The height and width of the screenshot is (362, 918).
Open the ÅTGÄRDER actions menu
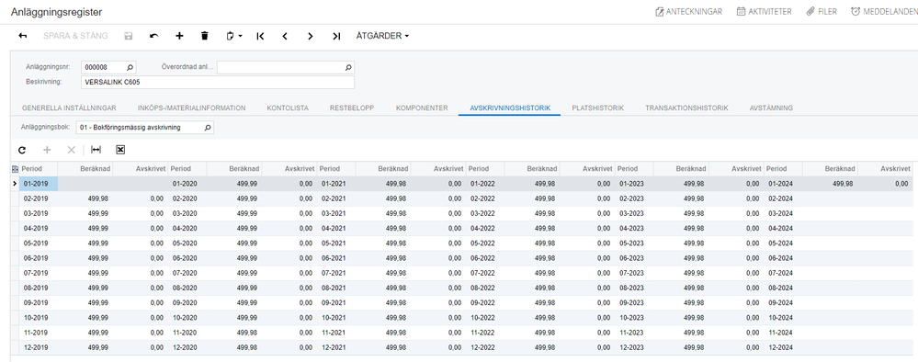tap(382, 36)
